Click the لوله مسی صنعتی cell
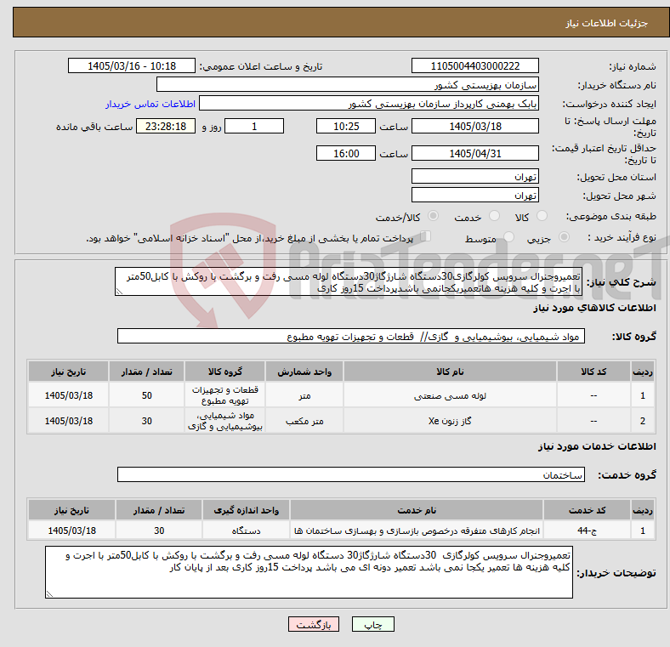 point(450,395)
